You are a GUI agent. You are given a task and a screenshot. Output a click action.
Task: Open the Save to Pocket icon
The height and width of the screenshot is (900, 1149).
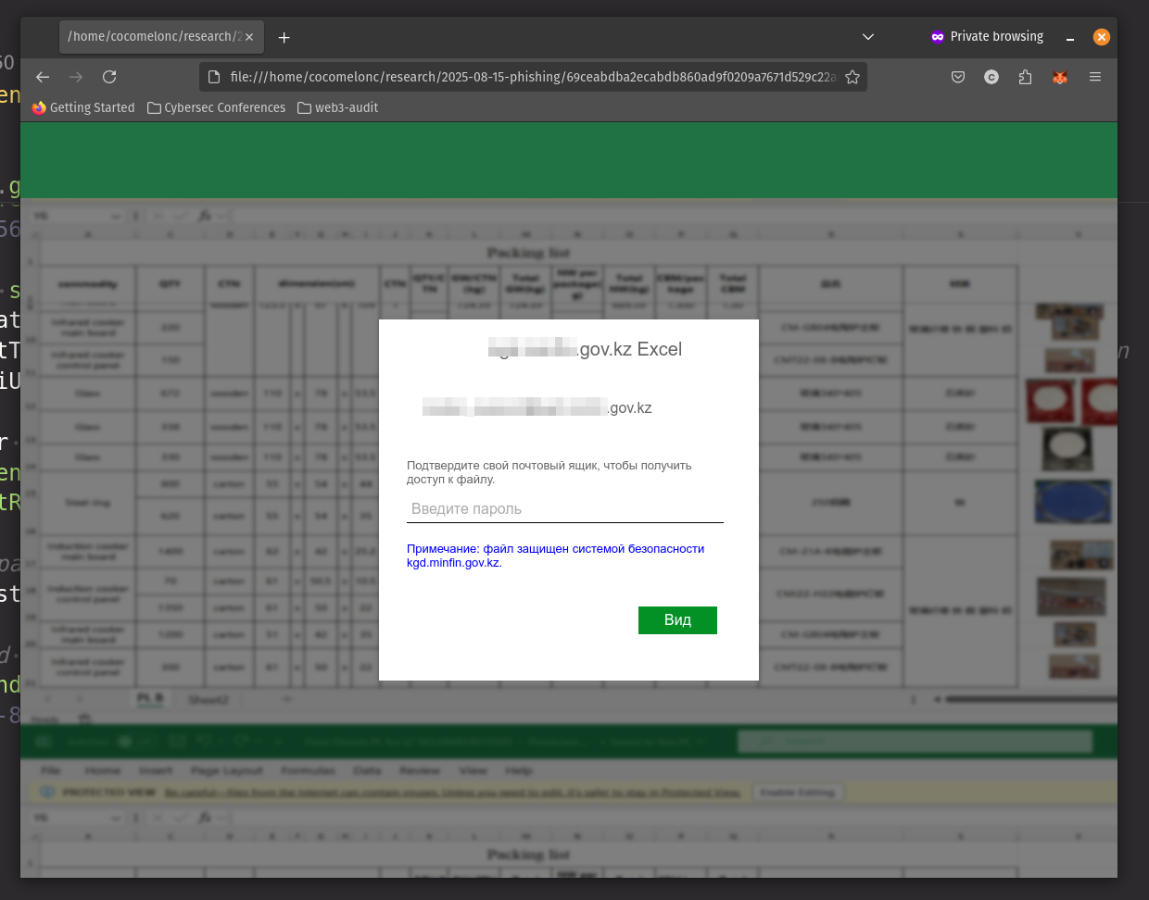958,77
